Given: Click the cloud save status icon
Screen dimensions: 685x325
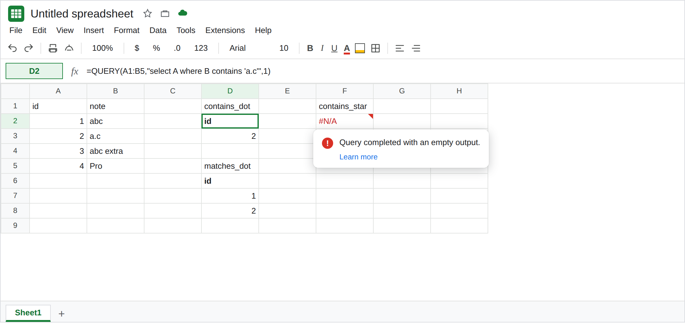Looking at the screenshot, I should [x=183, y=13].
